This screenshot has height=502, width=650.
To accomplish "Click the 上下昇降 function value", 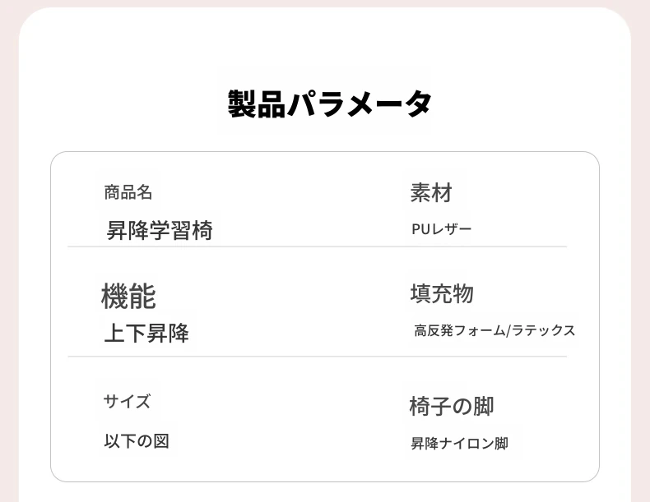I will click(146, 333).
